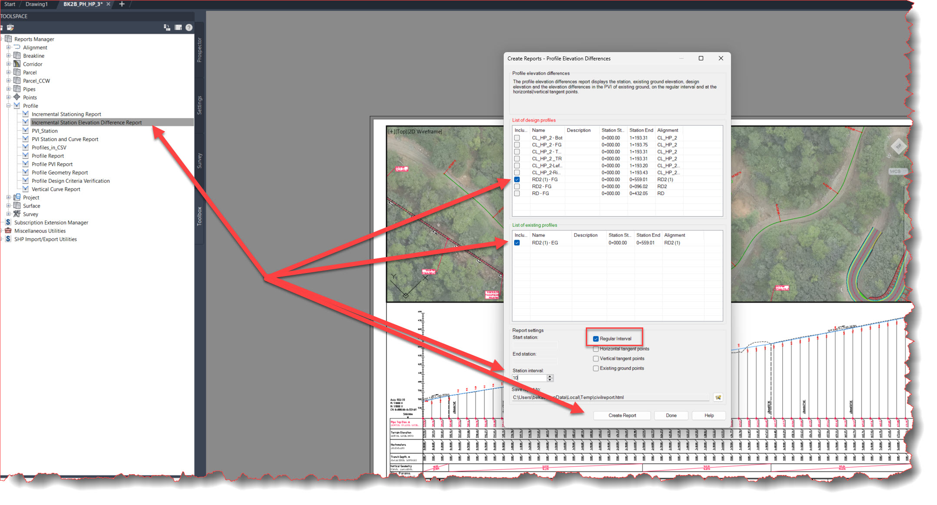Open Toolspace help via the question mark icon
The width and height of the screenshot is (937, 505).
(189, 27)
